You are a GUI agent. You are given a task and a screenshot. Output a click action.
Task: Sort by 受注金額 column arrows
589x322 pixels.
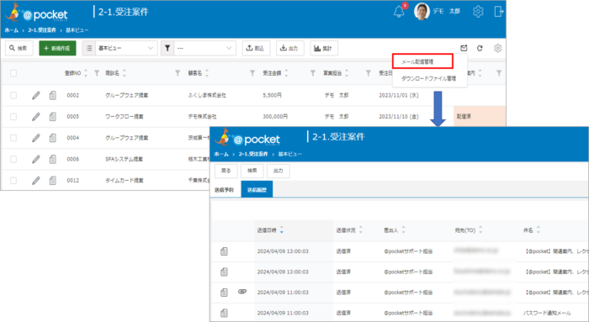coord(286,73)
